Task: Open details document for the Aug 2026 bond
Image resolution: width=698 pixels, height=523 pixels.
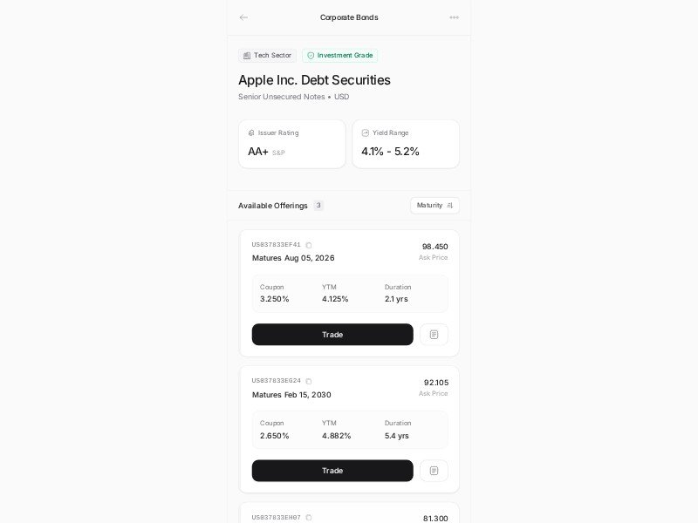Action: [434, 335]
